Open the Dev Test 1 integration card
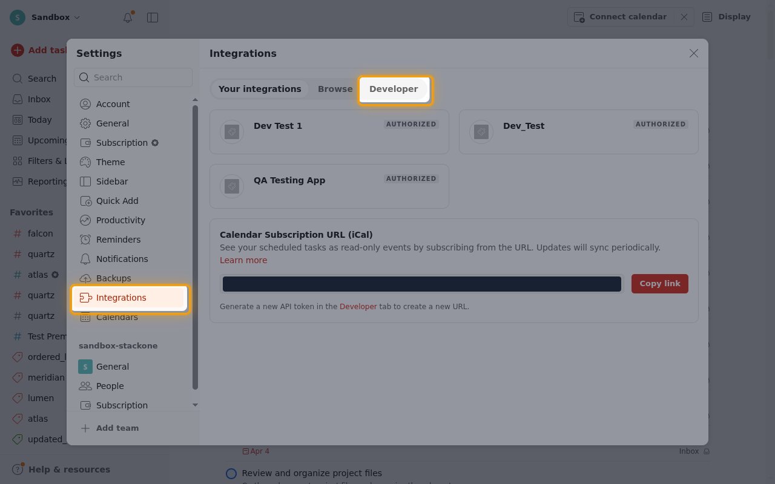This screenshot has width=775, height=484. (x=329, y=132)
